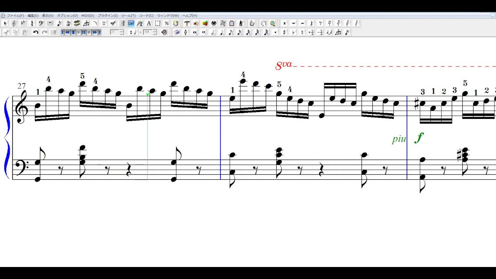
Task: Select the Page Layout tool
Action: tap(176, 23)
